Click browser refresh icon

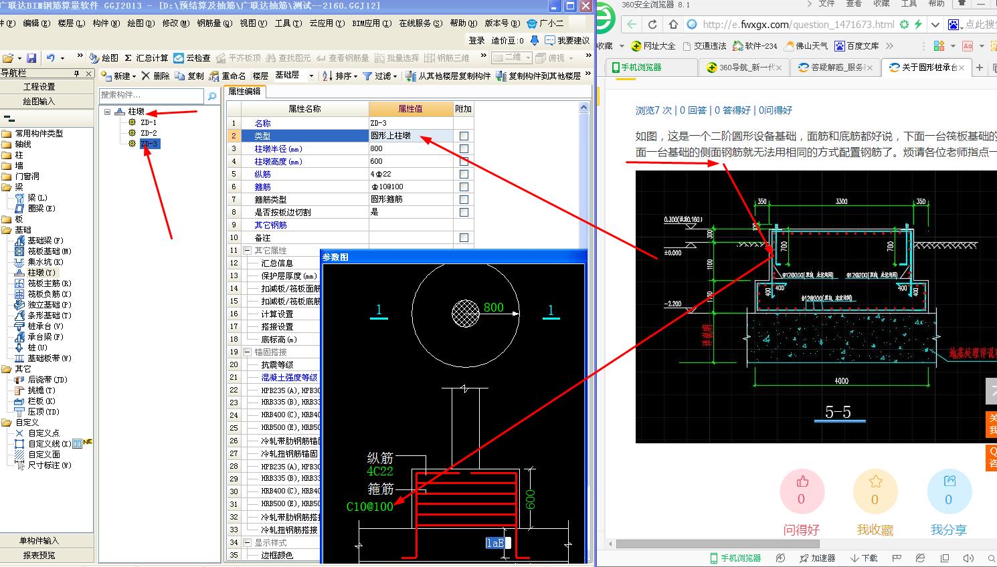[652, 25]
